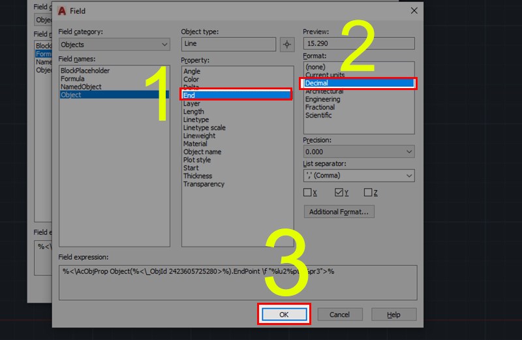Click the Field expression text box
The image size is (522, 340).
[238, 283]
